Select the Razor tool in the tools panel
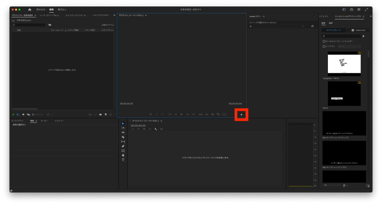 click(x=123, y=137)
